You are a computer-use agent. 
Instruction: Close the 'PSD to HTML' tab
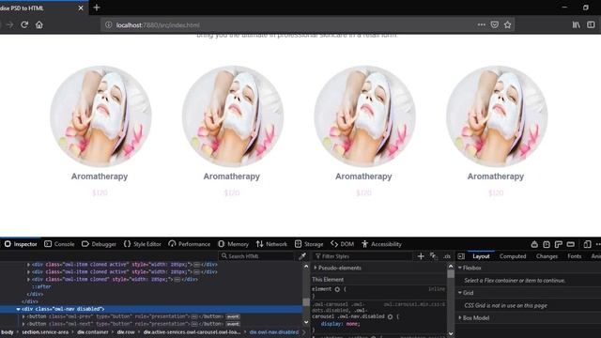tap(81, 8)
